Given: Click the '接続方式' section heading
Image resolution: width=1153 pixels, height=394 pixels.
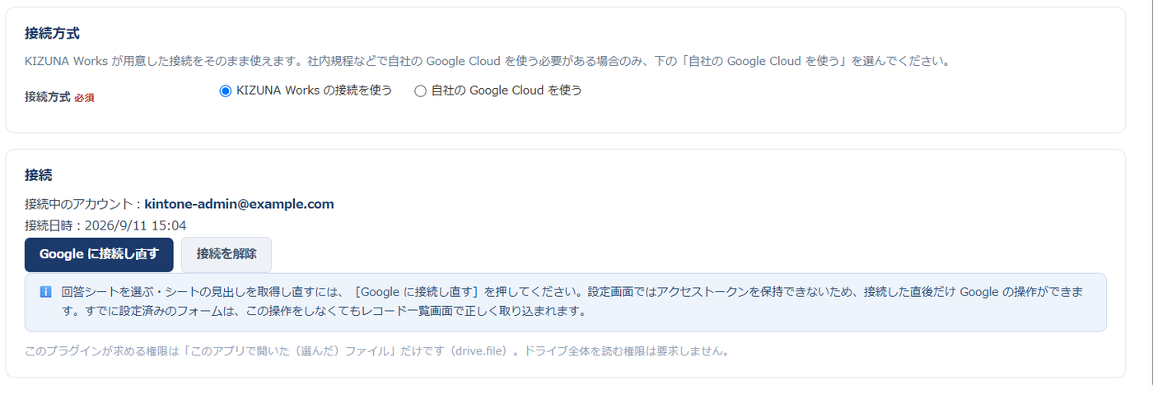Looking at the screenshot, I should click(52, 34).
